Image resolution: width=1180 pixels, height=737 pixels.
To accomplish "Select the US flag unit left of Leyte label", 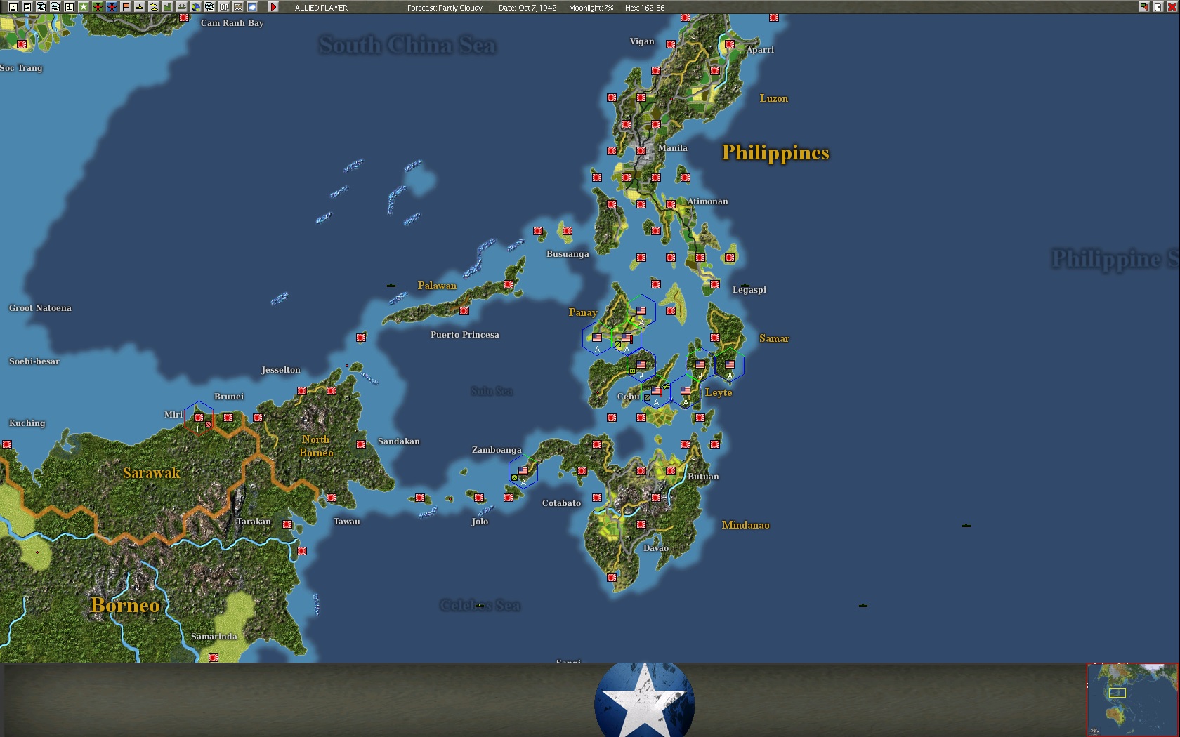I will (x=686, y=391).
